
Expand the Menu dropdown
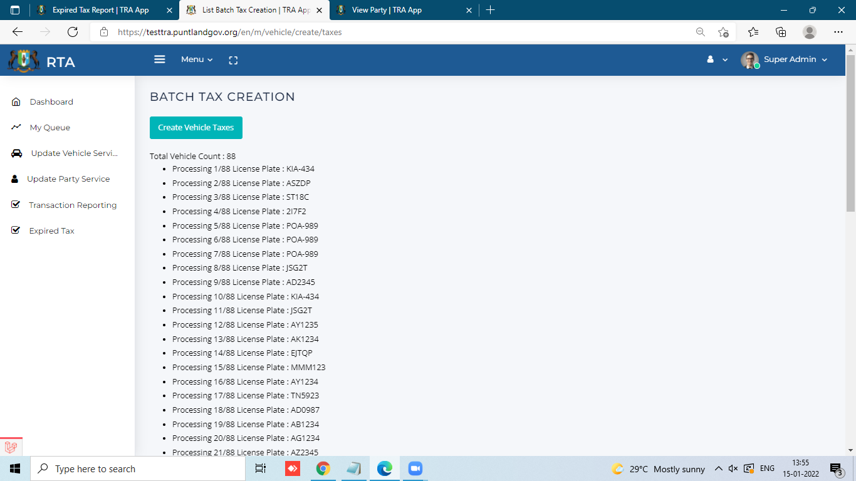tap(197, 59)
